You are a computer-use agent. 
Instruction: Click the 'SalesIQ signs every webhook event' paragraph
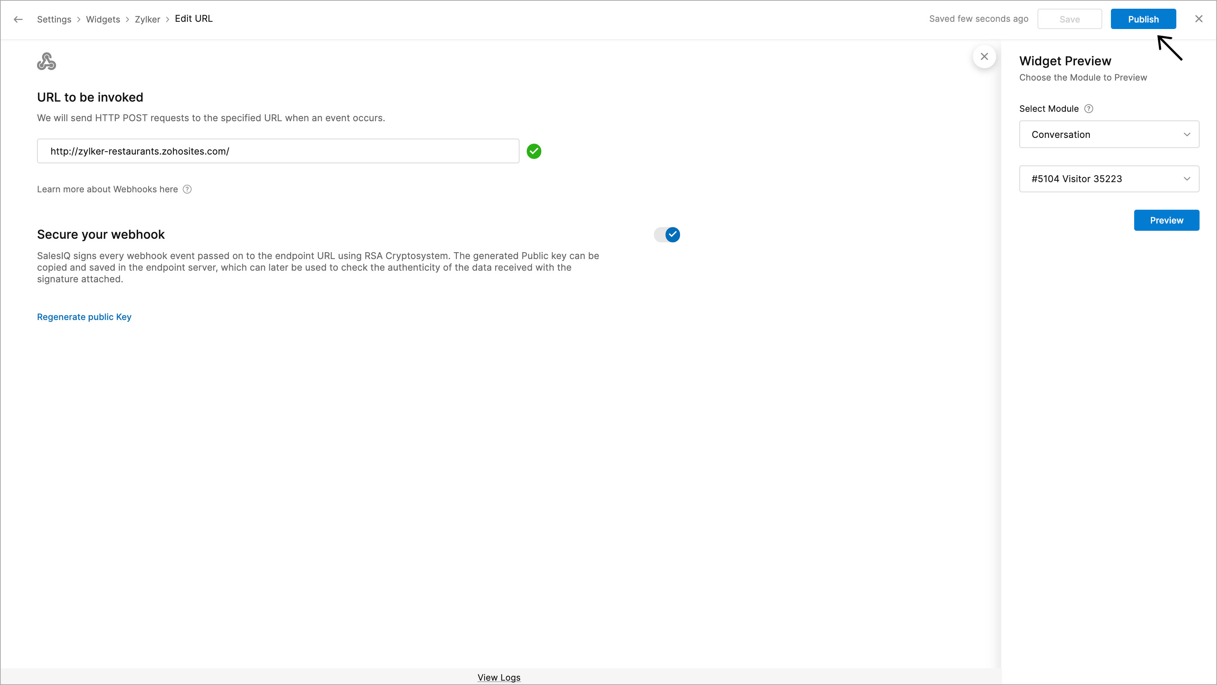(x=318, y=267)
